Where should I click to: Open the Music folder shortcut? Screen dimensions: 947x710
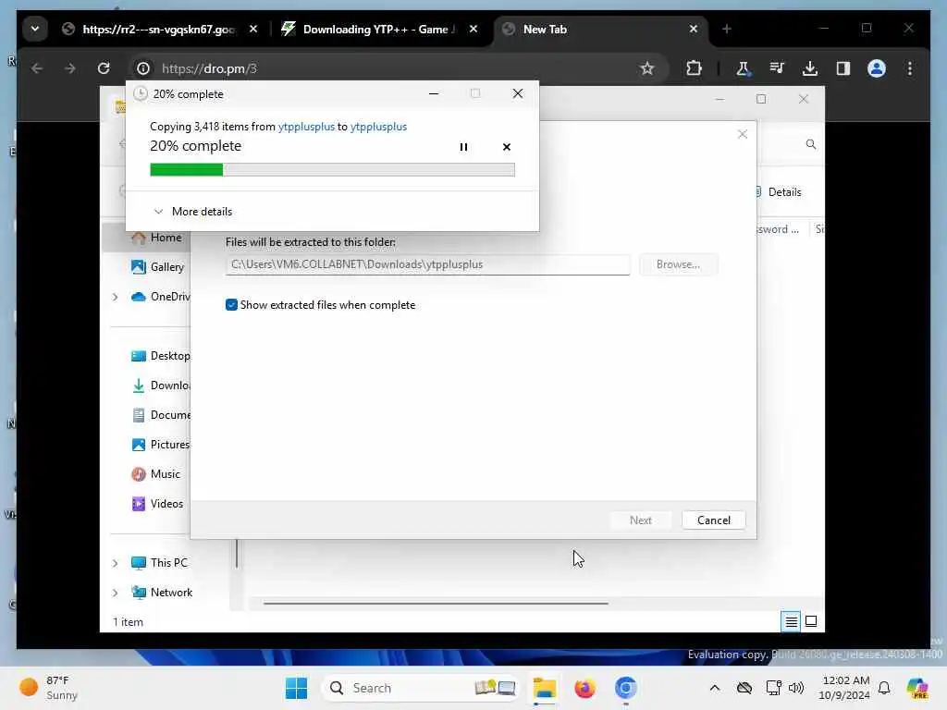(x=155, y=474)
